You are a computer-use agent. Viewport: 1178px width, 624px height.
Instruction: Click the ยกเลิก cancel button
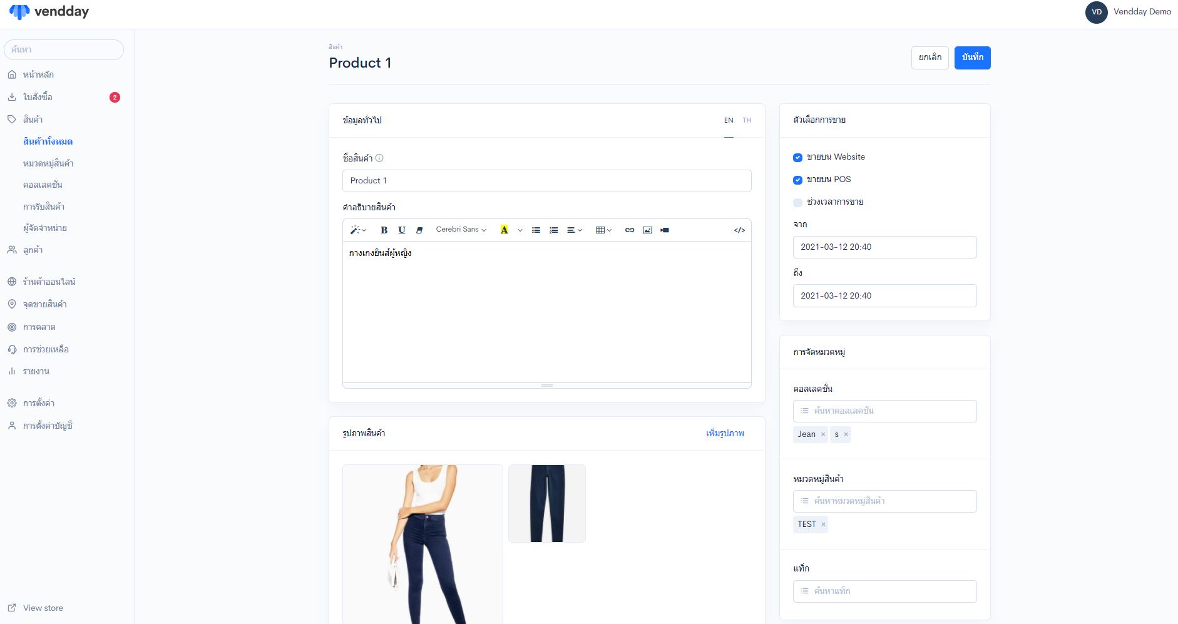pyautogui.click(x=930, y=58)
